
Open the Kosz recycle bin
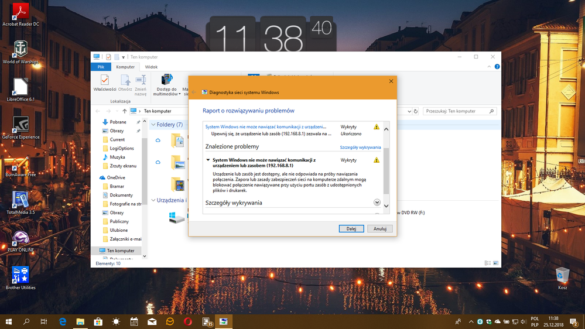pyautogui.click(x=562, y=276)
